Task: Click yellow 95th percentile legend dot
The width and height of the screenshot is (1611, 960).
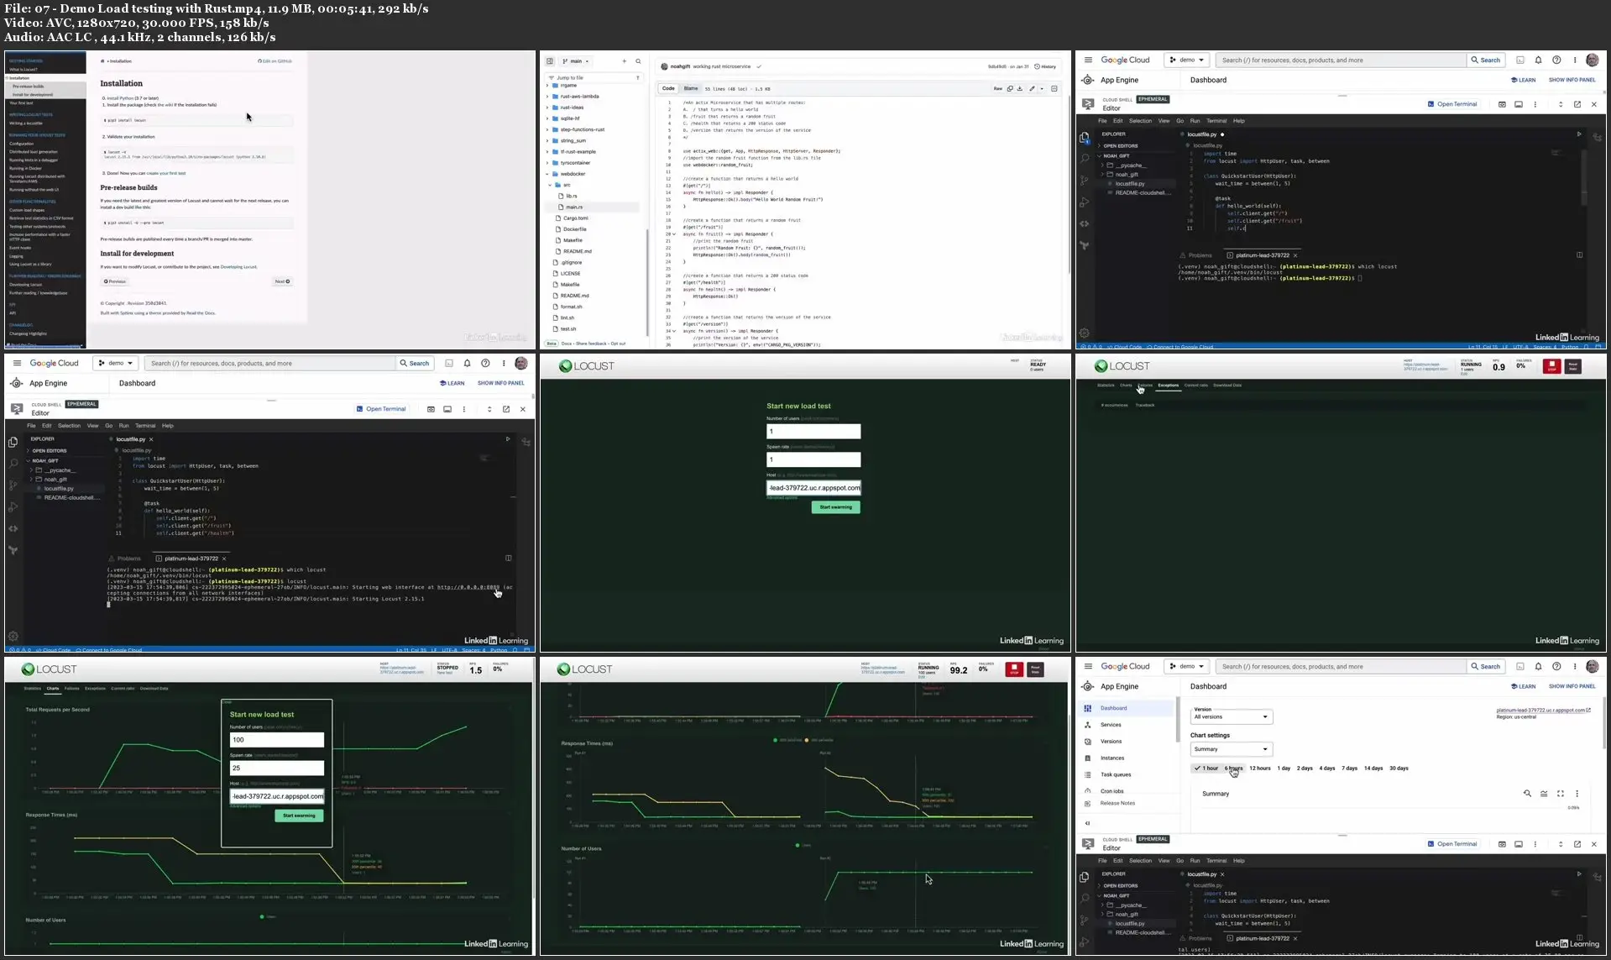Action: click(x=807, y=740)
